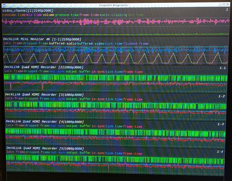Click the triangular buffer graph of Mini Monitor

(x=115, y=58)
